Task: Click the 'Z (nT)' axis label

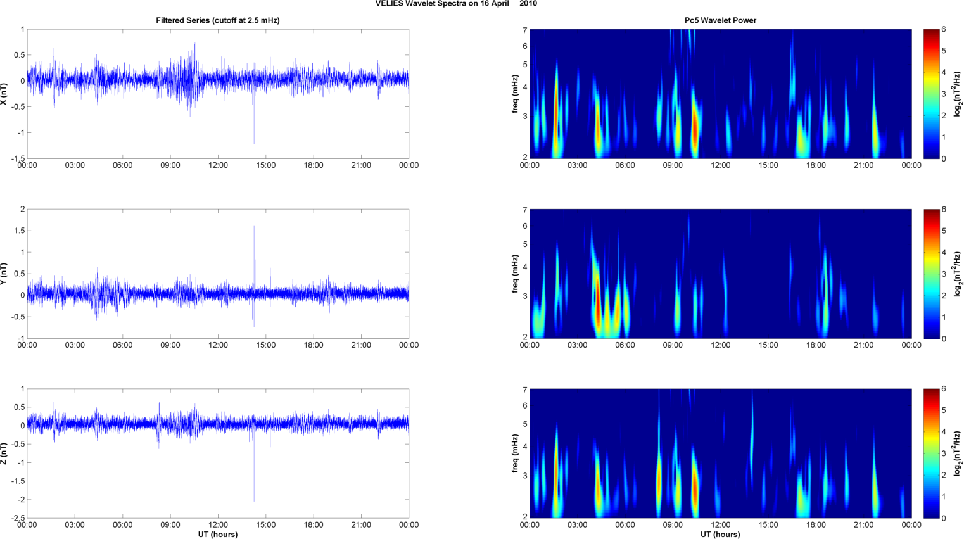Action: (4, 453)
